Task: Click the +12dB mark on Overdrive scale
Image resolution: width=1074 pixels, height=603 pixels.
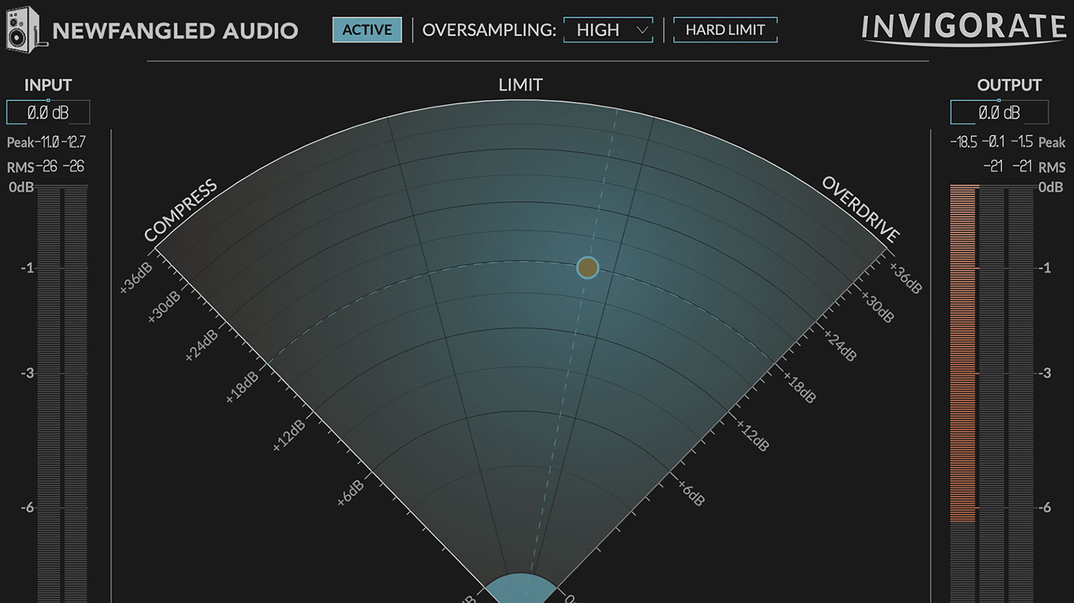Action: [753, 435]
